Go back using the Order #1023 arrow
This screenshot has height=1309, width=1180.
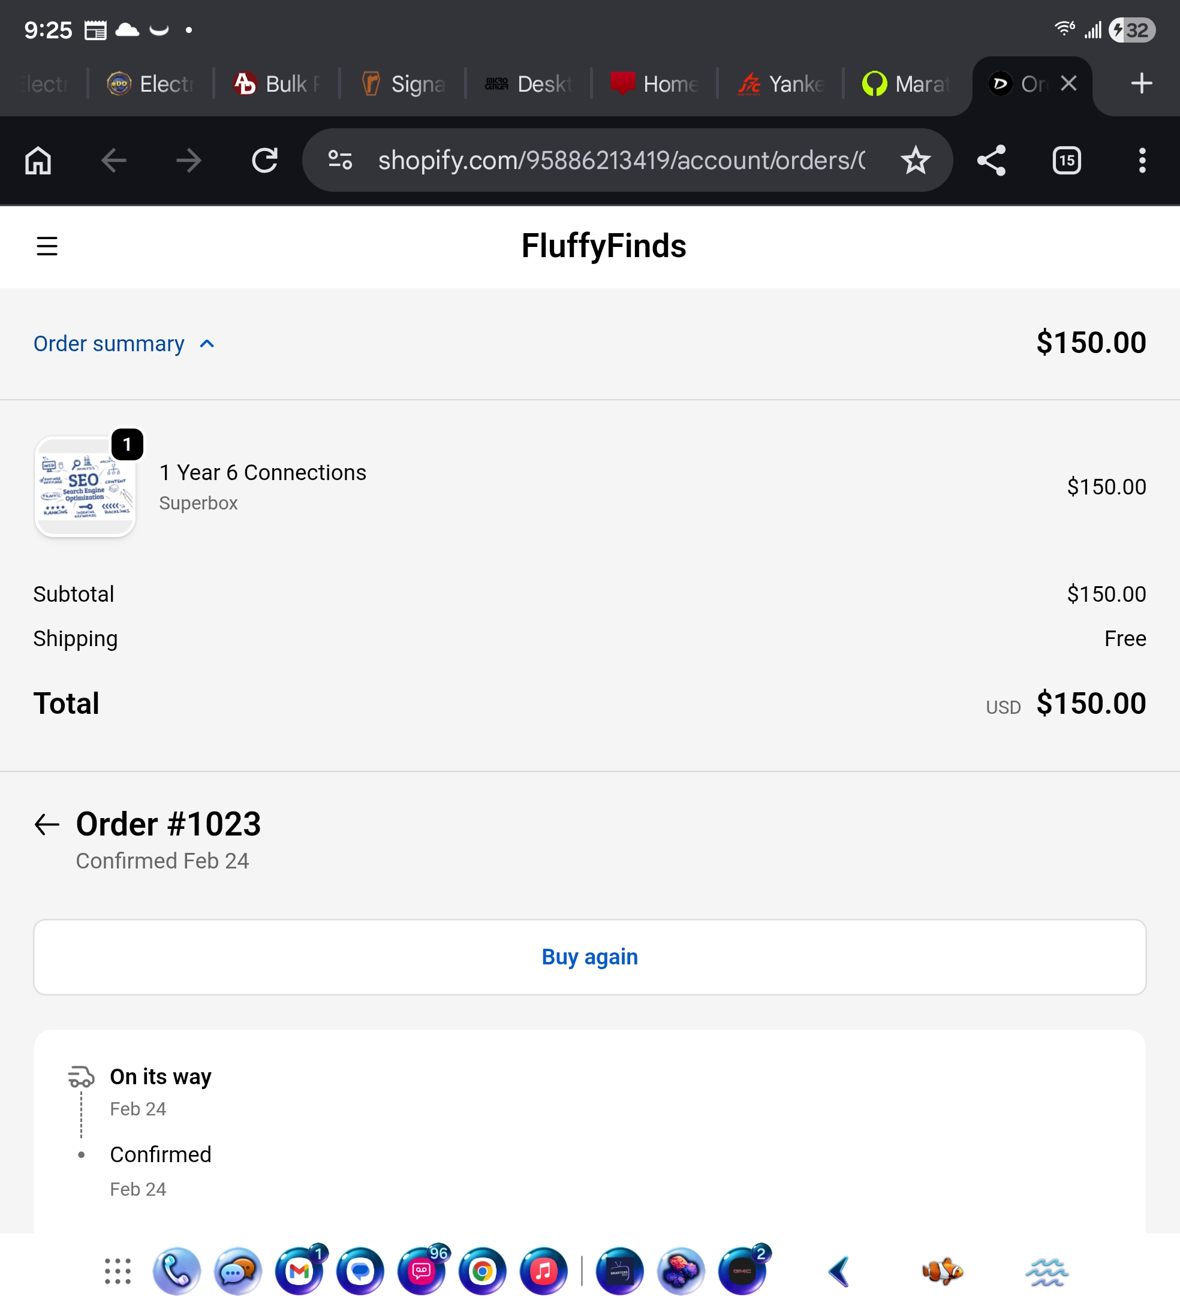click(x=47, y=824)
